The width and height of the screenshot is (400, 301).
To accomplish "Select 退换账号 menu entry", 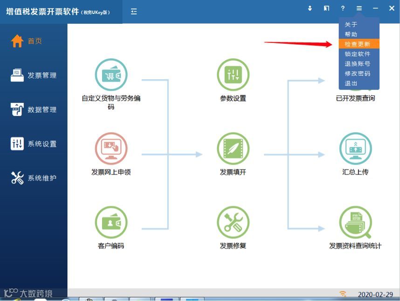I will click(359, 63).
